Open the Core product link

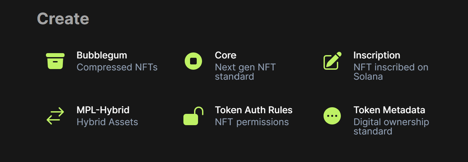click(x=226, y=55)
